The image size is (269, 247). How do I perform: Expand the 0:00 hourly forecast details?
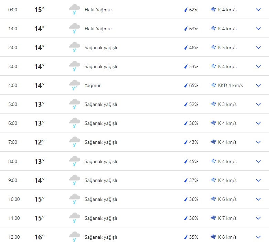tap(259, 10)
